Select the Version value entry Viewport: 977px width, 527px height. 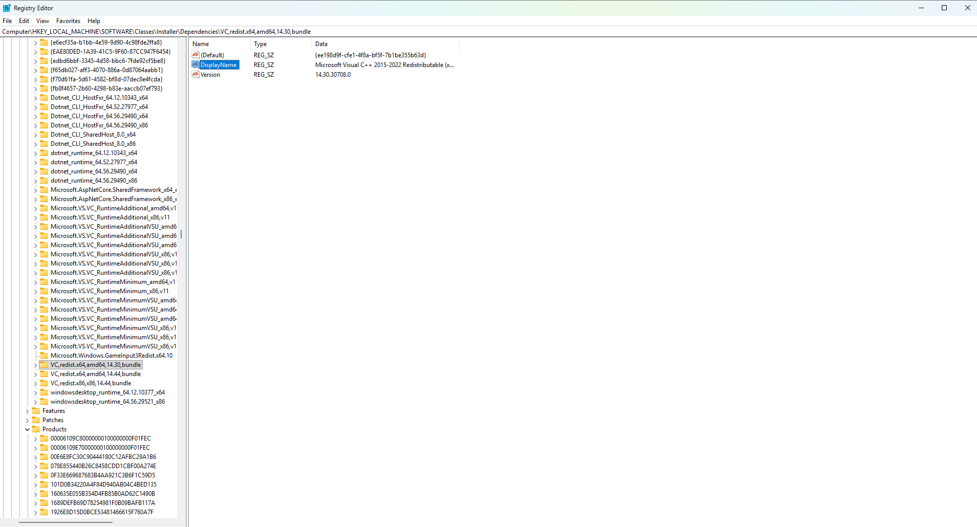tap(210, 75)
